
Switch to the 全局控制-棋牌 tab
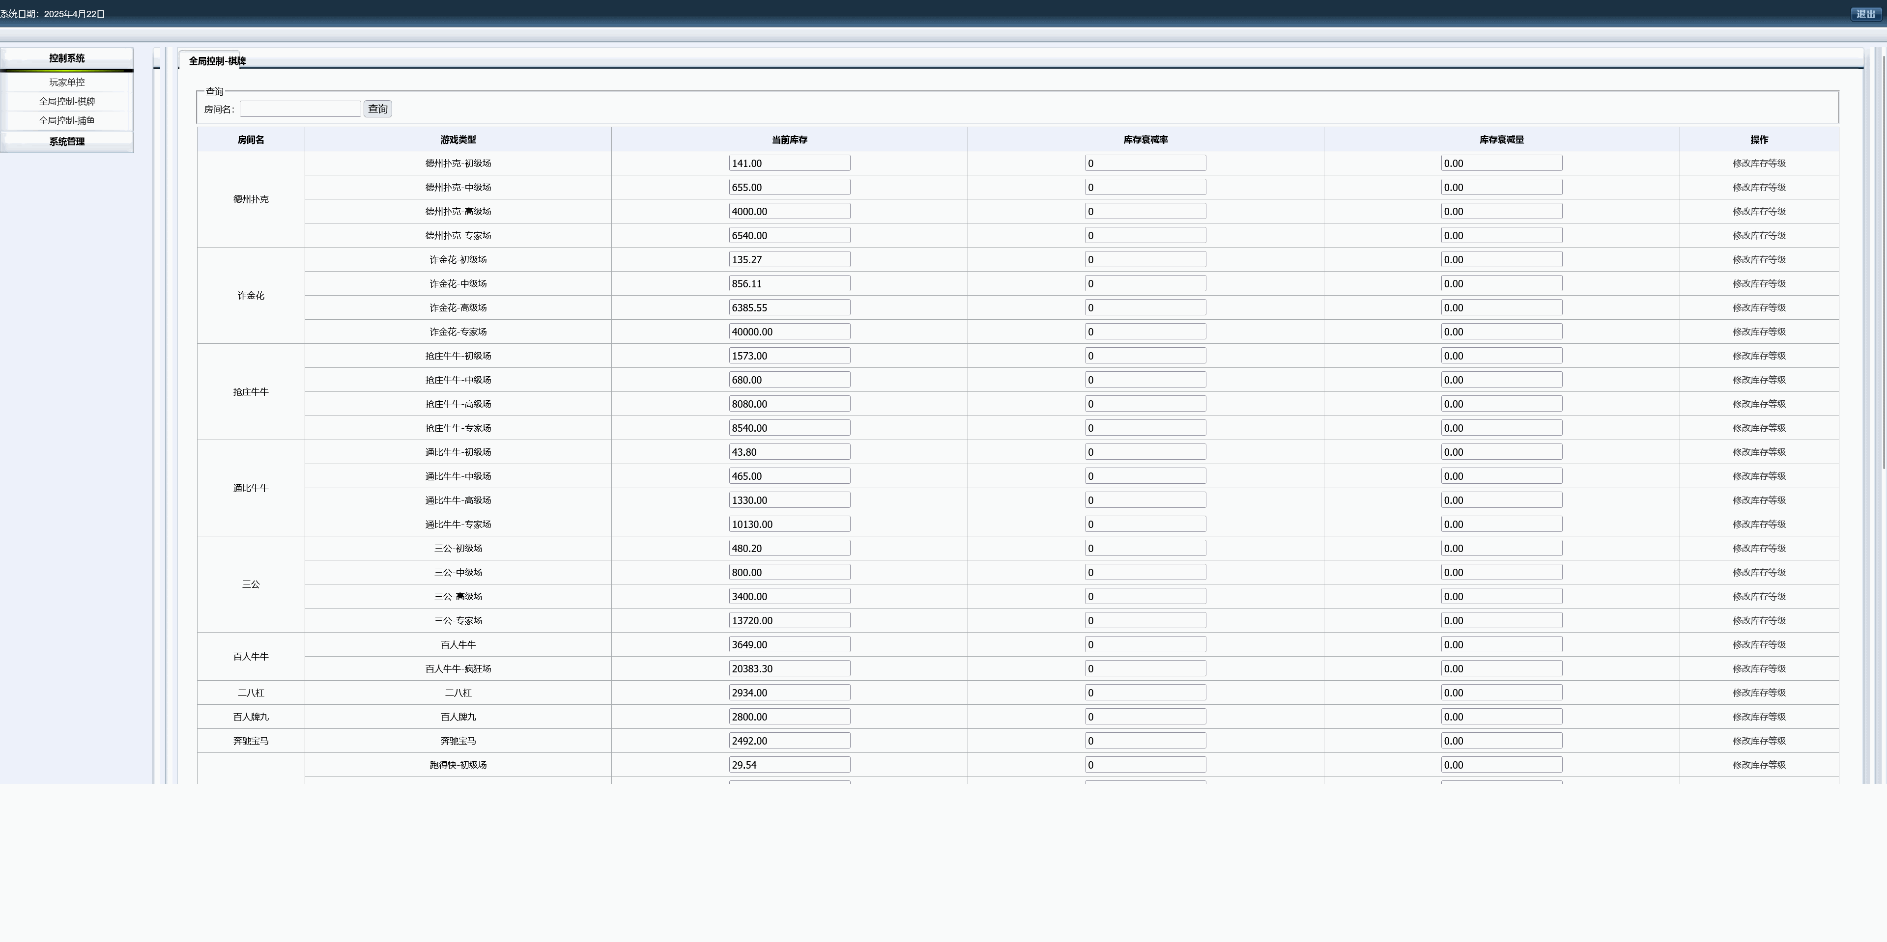pos(217,61)
